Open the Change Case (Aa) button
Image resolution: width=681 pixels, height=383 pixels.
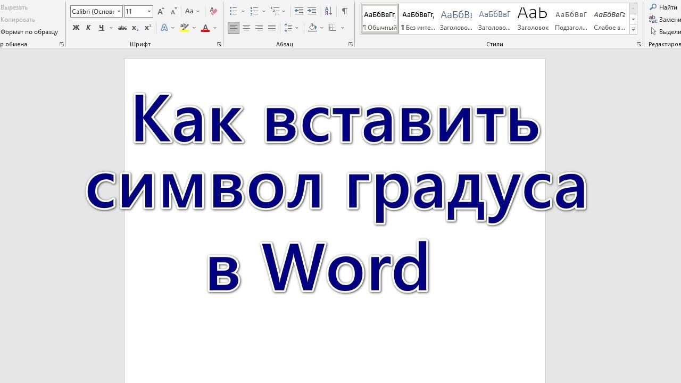point(192,11)
